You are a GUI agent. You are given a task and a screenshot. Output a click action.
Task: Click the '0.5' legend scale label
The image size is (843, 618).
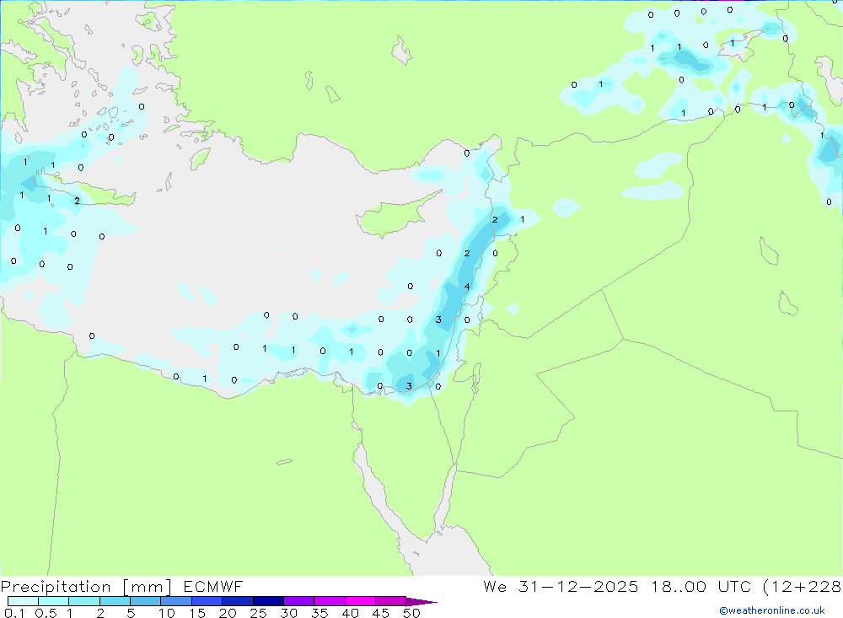pyautogui.click(x=46, y=613)
